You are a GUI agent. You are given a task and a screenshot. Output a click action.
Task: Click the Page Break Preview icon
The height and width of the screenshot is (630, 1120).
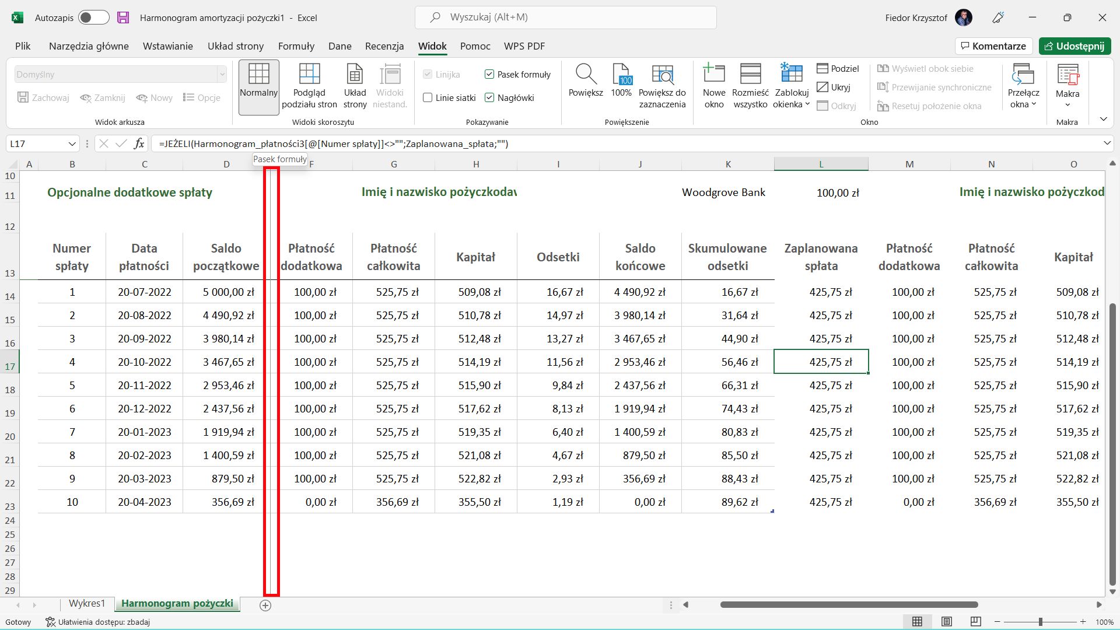coord(309,75)
